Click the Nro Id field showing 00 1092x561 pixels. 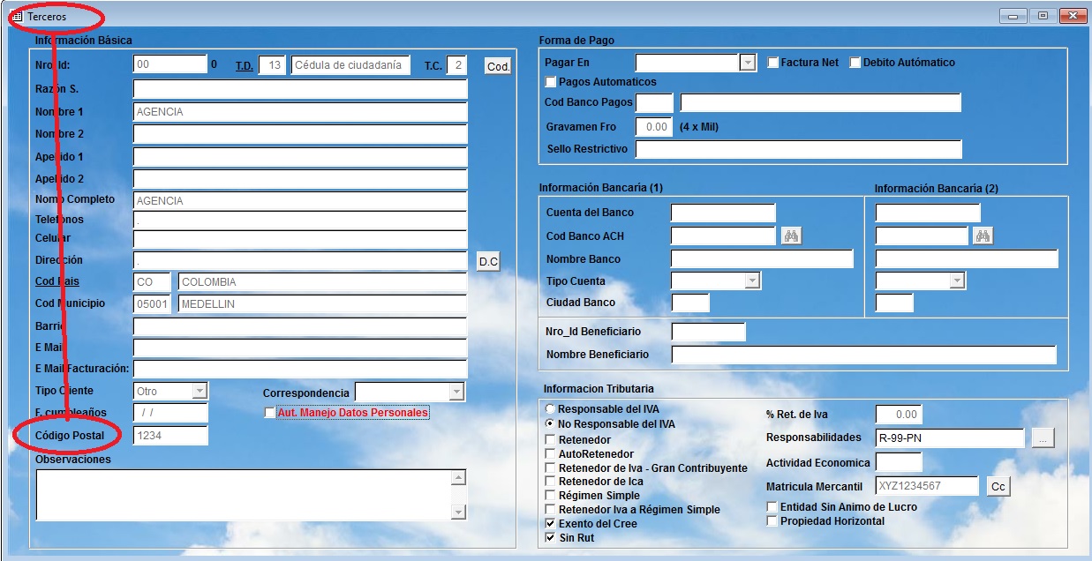click(169, 64)
